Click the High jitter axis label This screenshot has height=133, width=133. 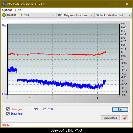point(5,25)
